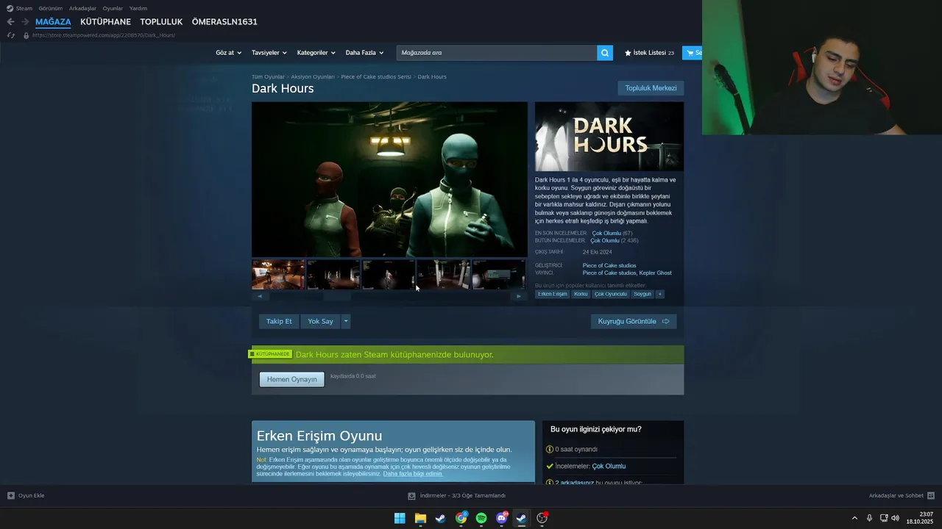Open the Daha fazla bilgi edinin link
Image resolution: width=942 pixels, height=529 pixels.
413,474
